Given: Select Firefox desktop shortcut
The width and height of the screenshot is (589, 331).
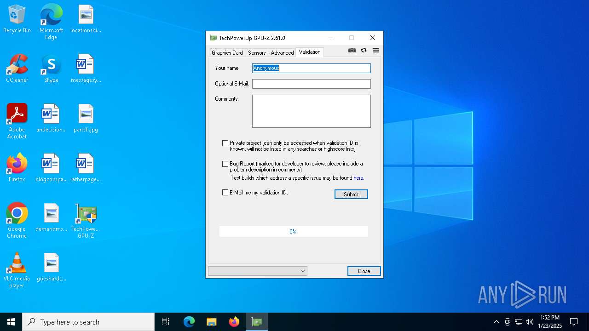Looking at the screenshot, I should pyautogui.click(x=17, y=168).
